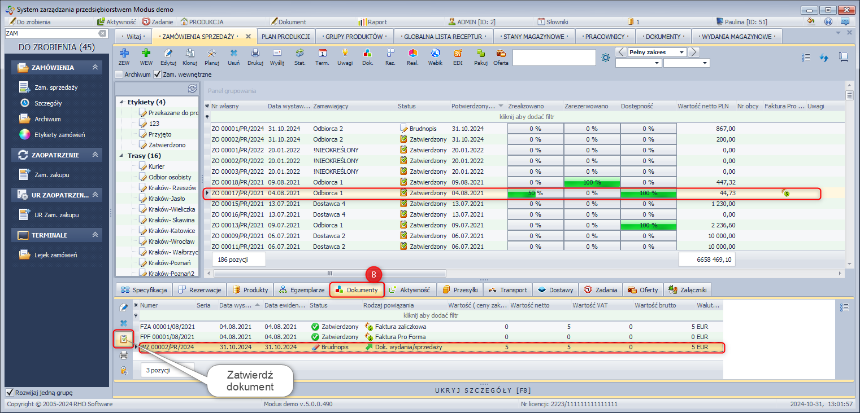The width and height of the screenshot is (860, 413).
Task: Open the EDI toolbar icon
Action: (458, 54)
